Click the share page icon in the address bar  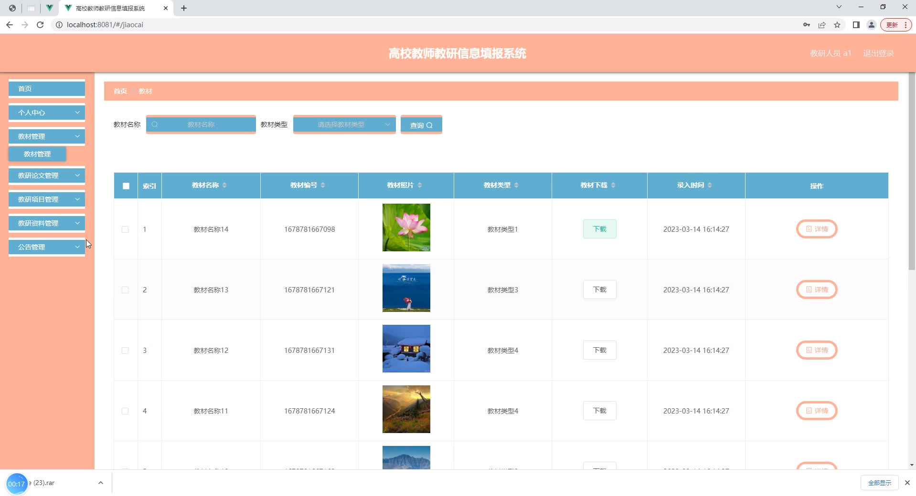tap(822, 25)
